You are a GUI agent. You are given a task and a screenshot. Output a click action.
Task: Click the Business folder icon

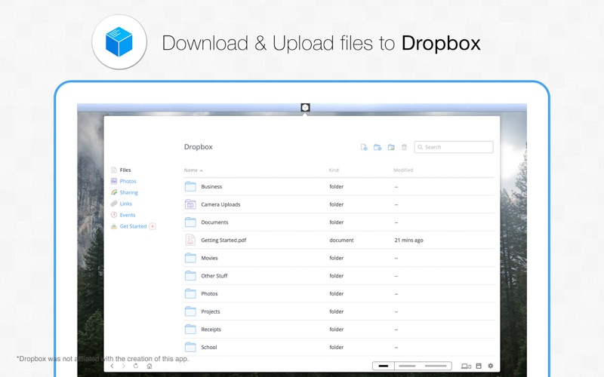pyautogui.click(x=190, y=186)
